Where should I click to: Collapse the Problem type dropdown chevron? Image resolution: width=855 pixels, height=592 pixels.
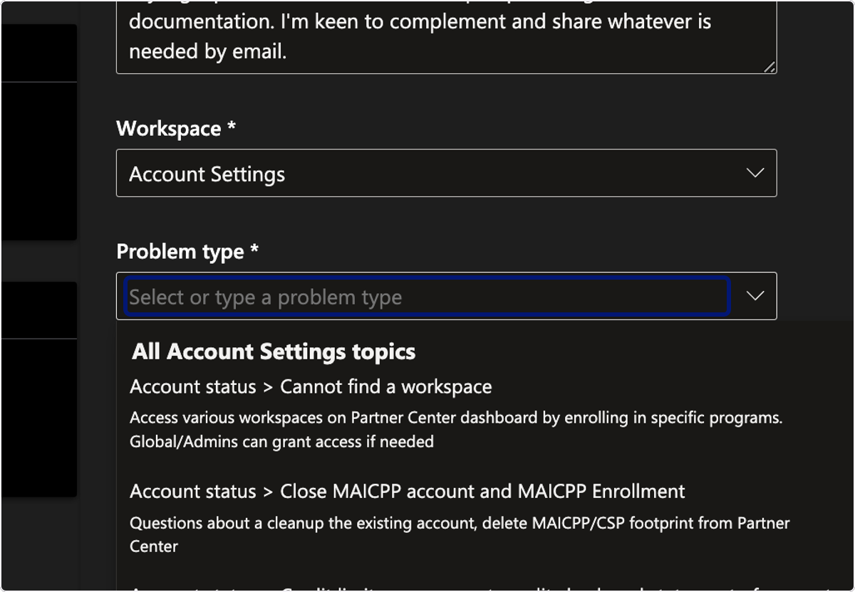coord(755,296)
